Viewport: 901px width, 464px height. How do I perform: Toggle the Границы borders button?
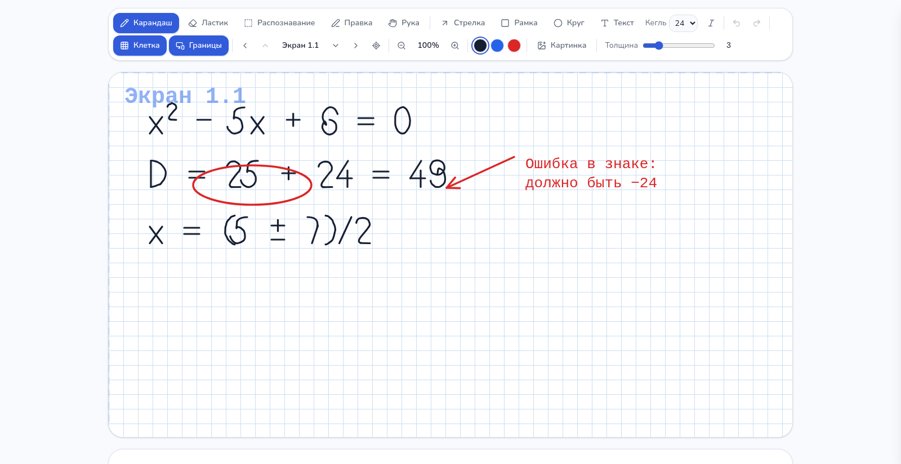pos(199,46)
